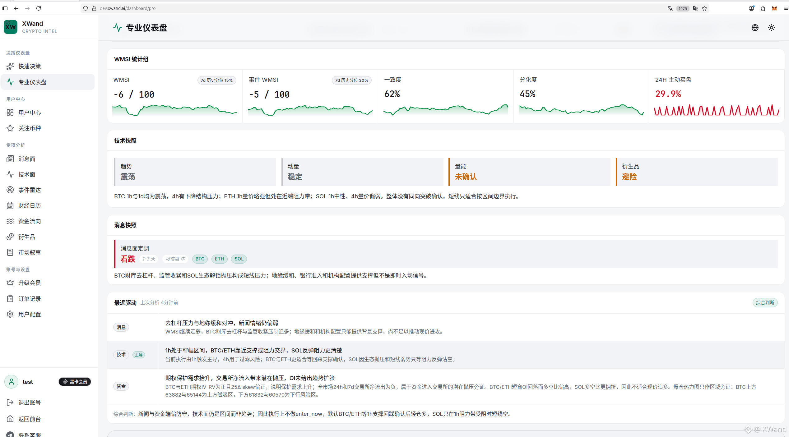The image size is (789, 437).
Task: Click the 事件雷达 radar icon
Action: click(10, 190)
